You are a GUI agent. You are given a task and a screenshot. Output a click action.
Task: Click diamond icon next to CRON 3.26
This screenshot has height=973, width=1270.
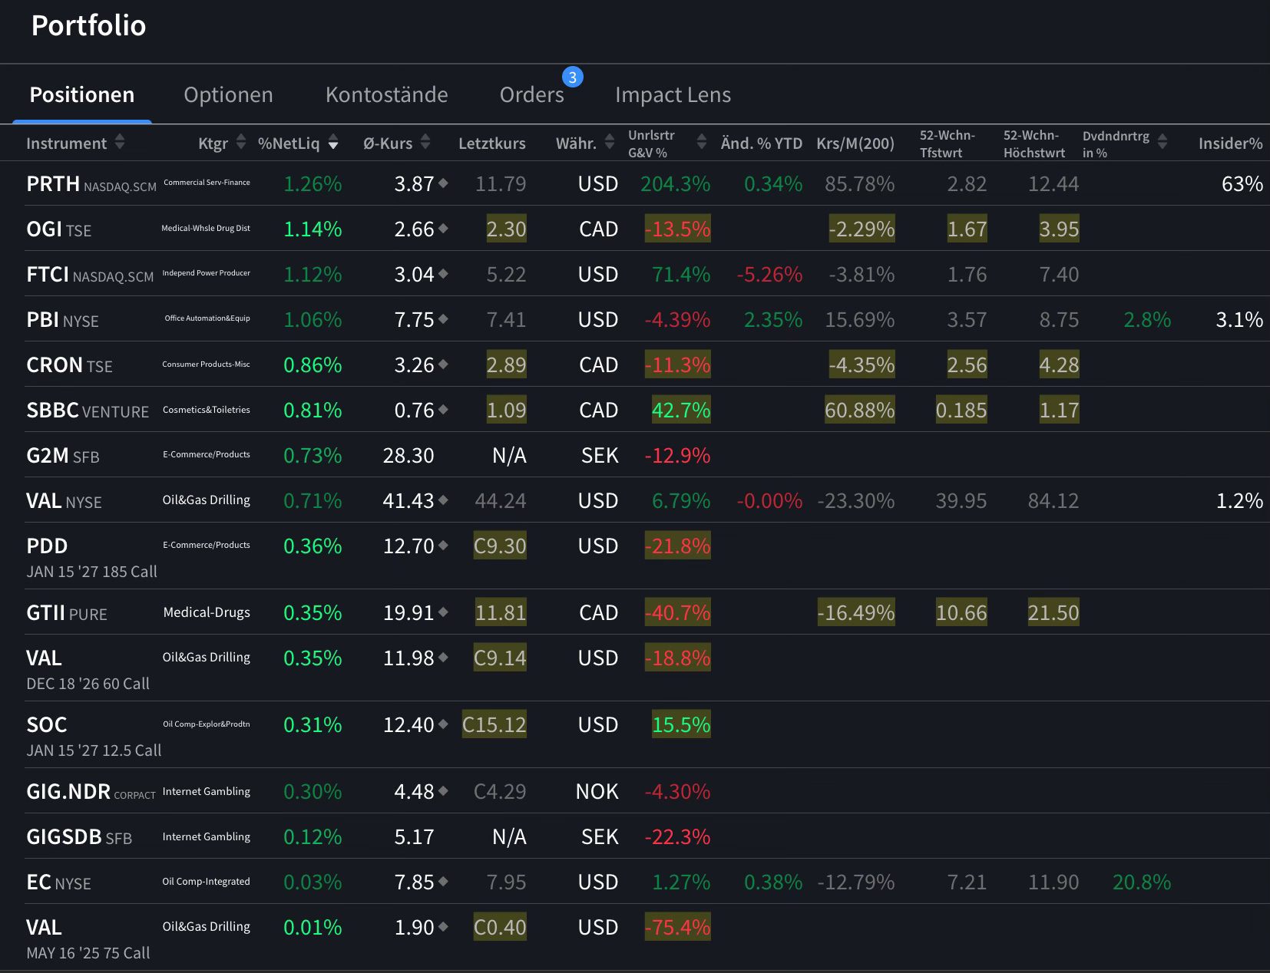click(x=443, y=364)
